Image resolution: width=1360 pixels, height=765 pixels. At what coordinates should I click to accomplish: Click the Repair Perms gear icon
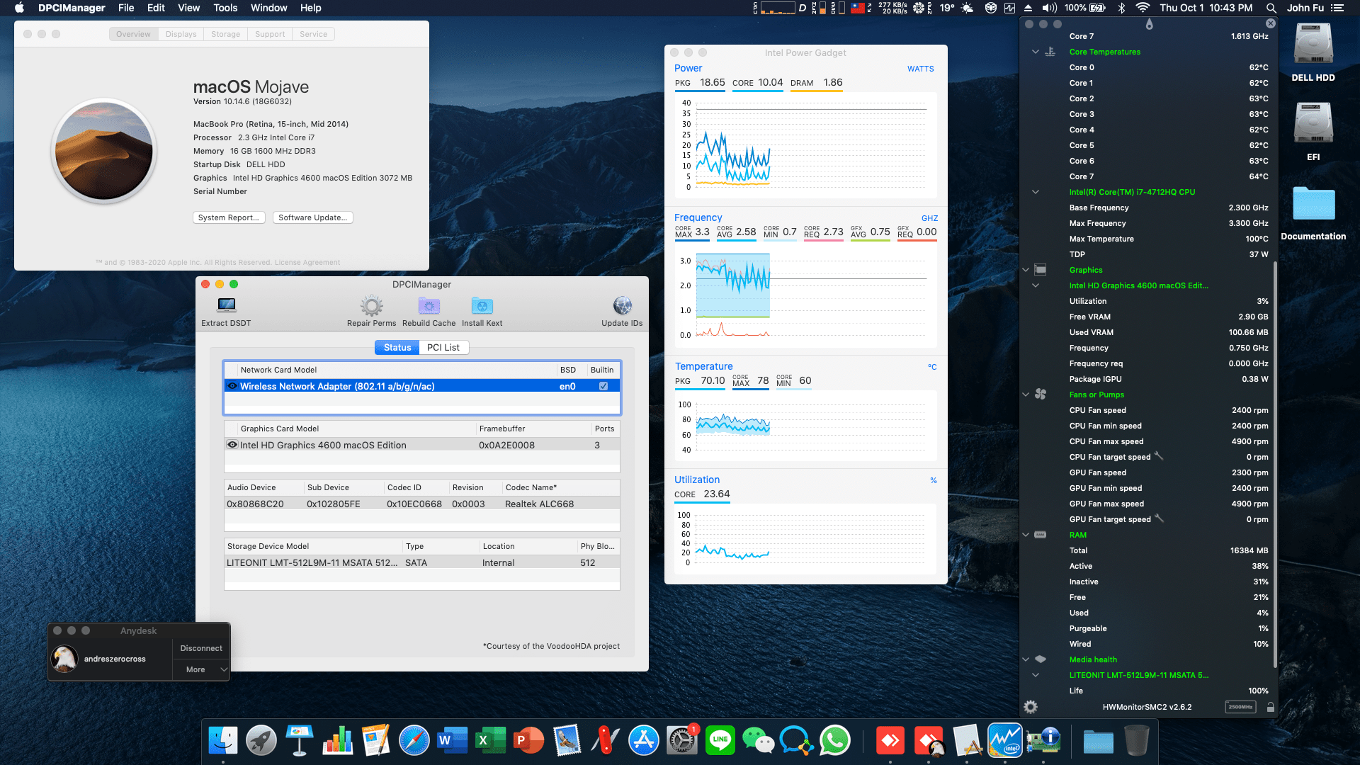point(371,306)
